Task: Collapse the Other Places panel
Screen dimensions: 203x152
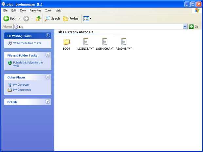Action: pyautogui.click(x=47, y=77)
